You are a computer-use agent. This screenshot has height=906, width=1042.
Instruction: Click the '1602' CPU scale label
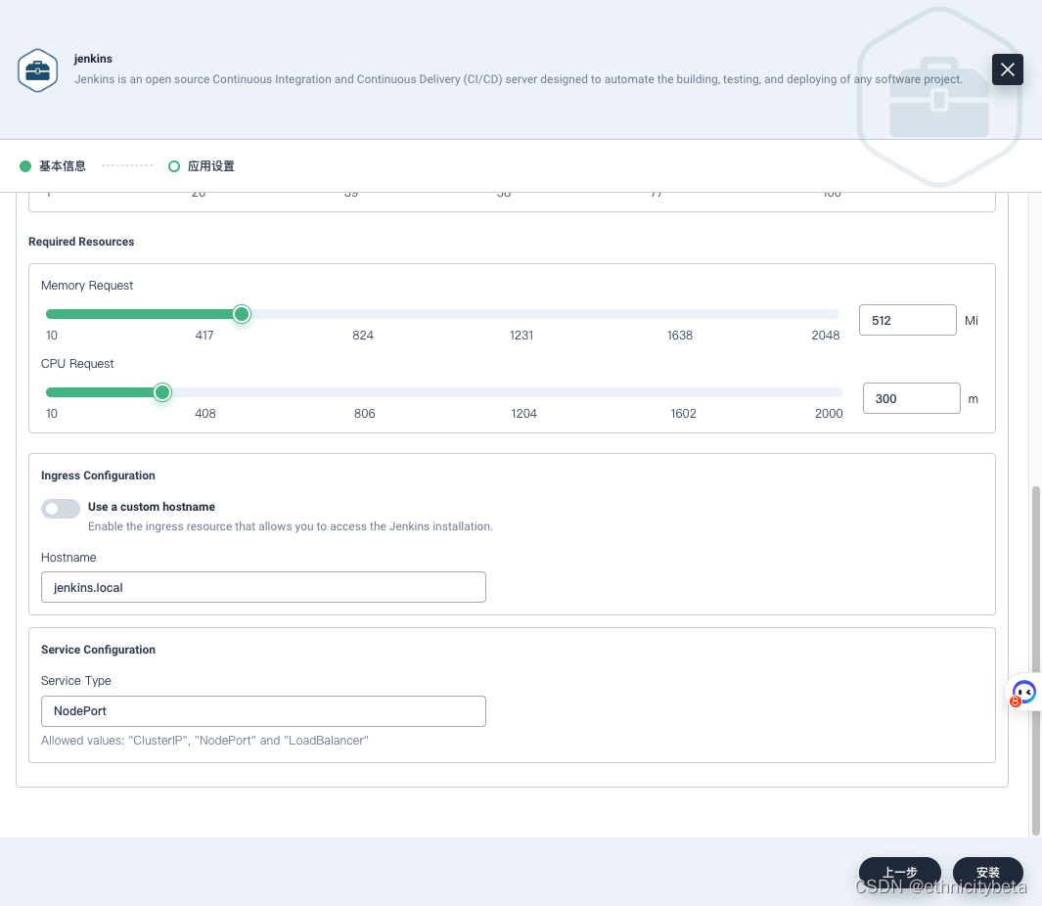pos(683,414)
